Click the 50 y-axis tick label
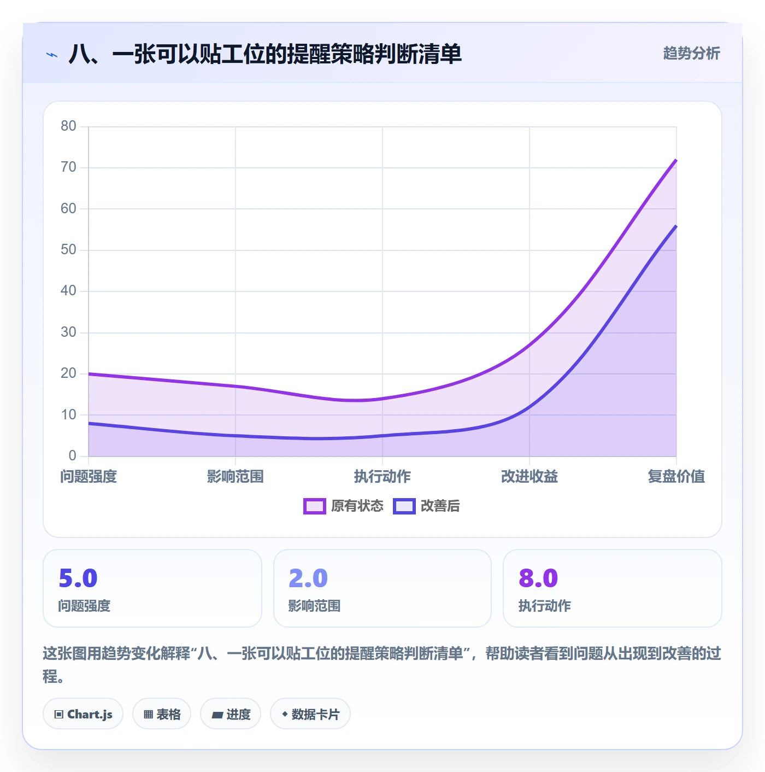Viewport: 765px width, 772px height. pyautogui.click(x=68, y=250)
